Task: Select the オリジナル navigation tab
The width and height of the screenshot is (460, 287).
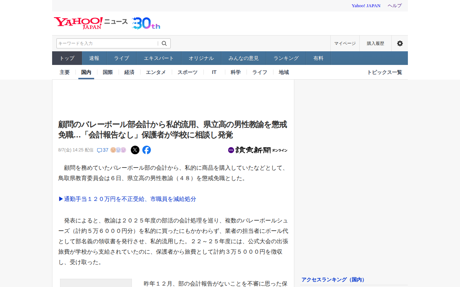Action: (201, 58)
